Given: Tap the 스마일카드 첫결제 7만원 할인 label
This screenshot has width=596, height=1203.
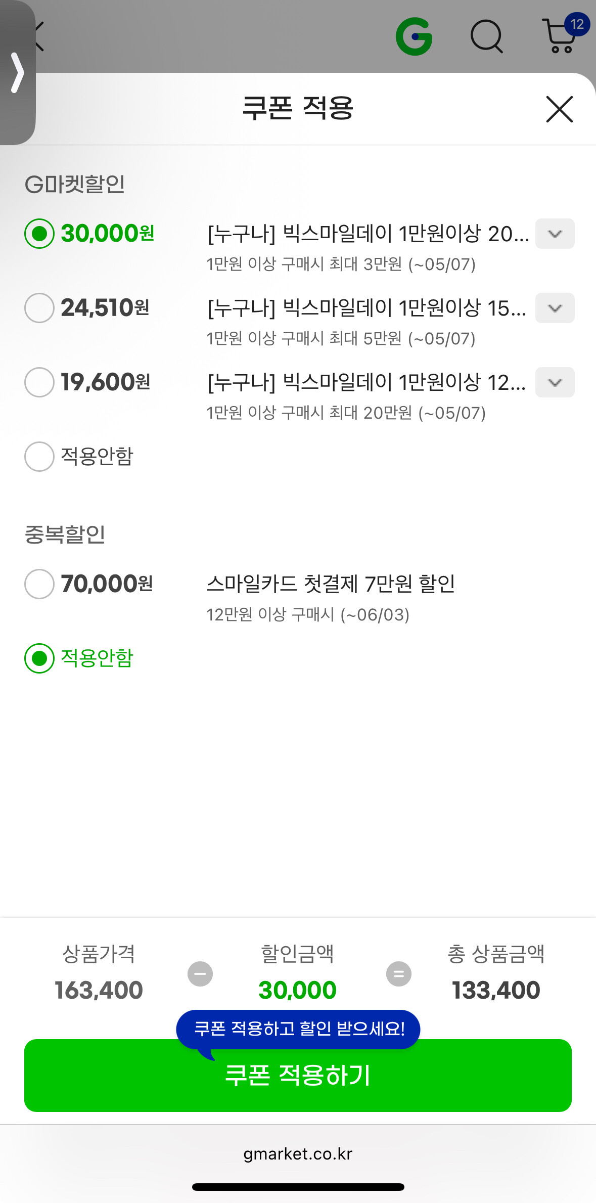Looking at the screenshot, I should [x=331, y=584].
